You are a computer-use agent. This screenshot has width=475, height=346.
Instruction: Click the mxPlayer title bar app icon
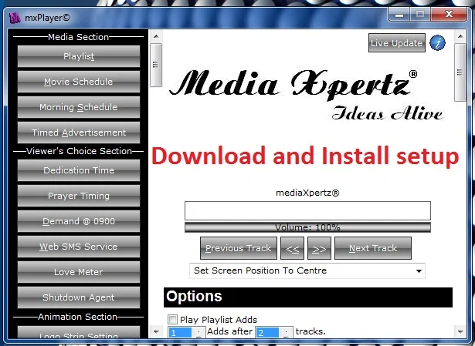[x=14, y=18]
